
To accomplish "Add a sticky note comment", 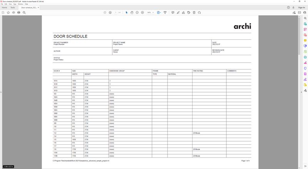I will pyautogui.click(x=172, y=12).
